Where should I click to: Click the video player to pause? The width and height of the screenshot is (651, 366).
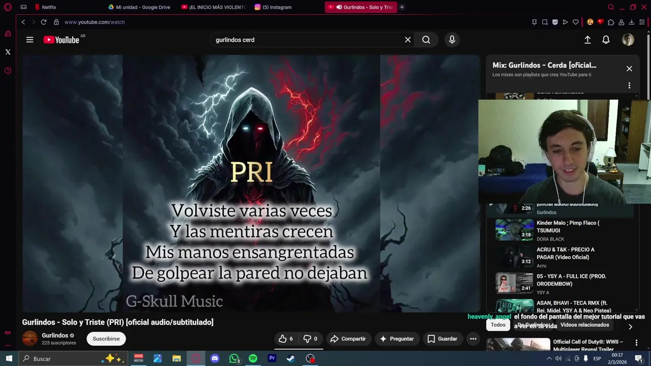(251, 184)
